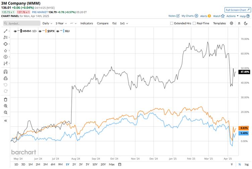Click the MMM black color marker

[21, 31]
